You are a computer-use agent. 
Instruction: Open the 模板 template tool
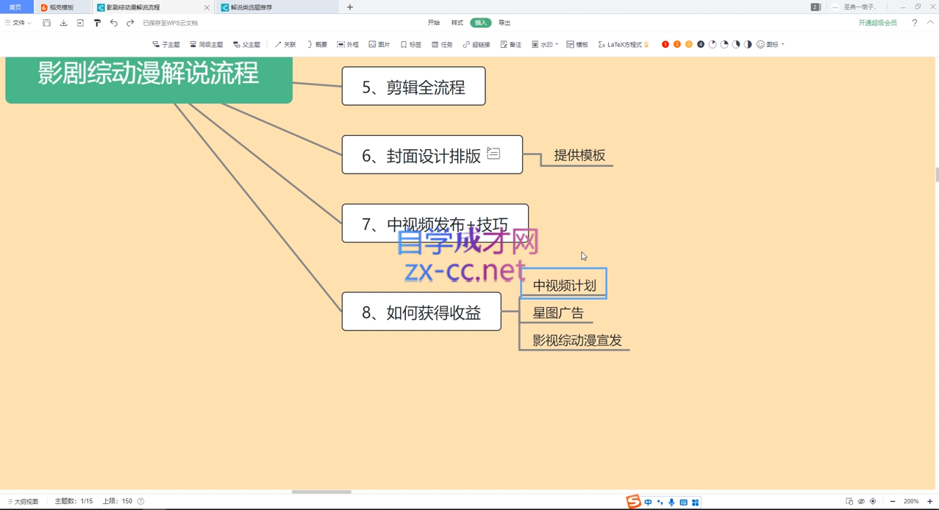[577, 45]
